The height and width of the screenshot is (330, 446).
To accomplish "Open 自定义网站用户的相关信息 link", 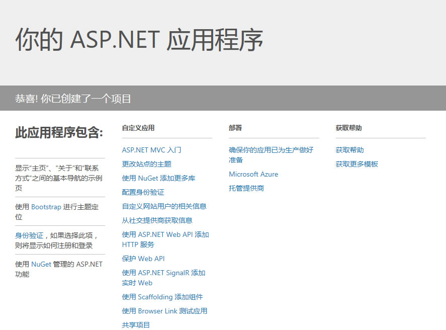I will coord(164,206).
